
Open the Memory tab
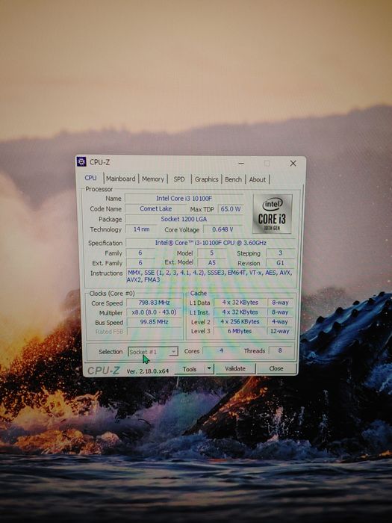tap(152, 179)
